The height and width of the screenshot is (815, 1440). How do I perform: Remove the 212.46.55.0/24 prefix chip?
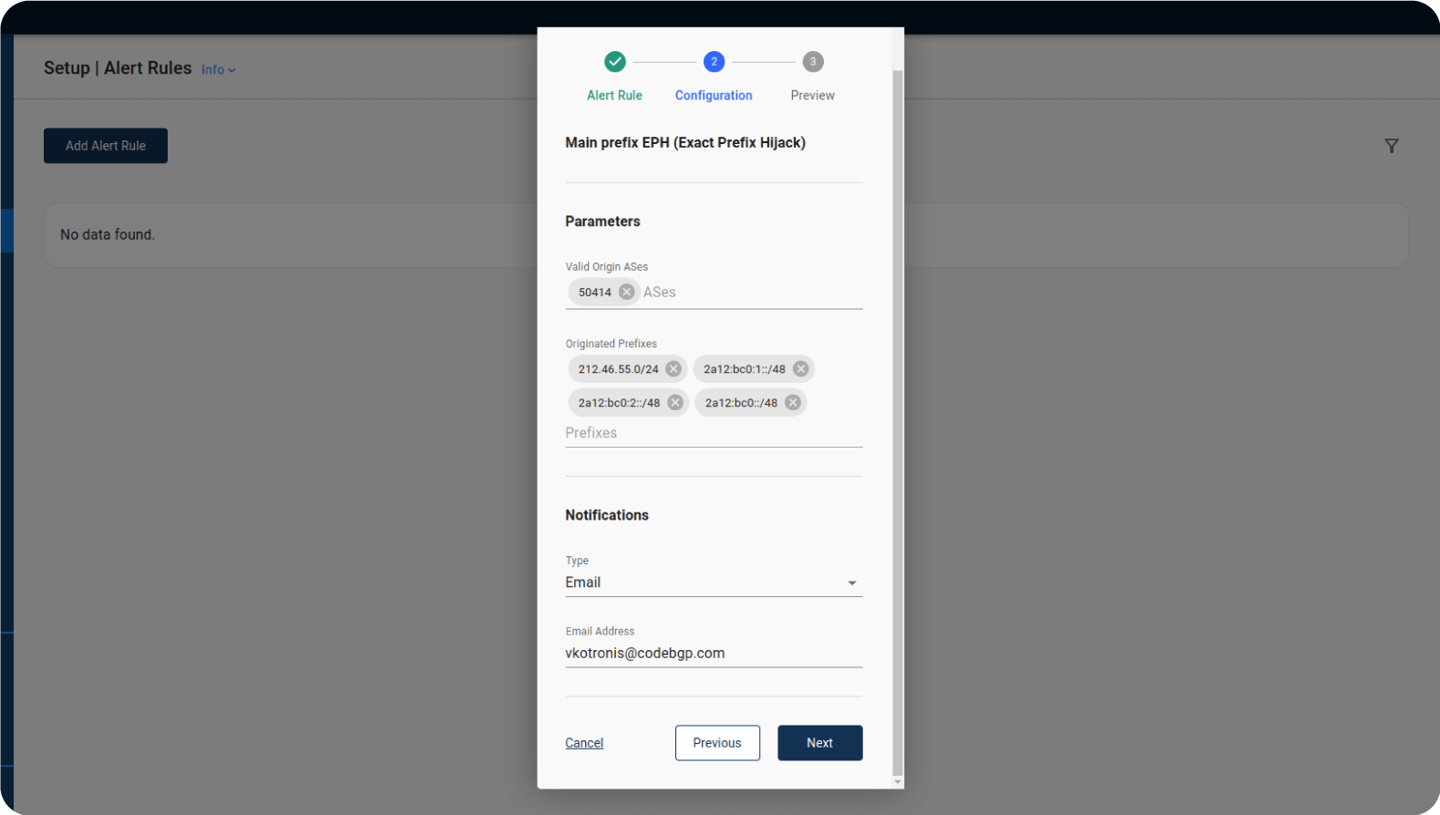click(674, 368)
